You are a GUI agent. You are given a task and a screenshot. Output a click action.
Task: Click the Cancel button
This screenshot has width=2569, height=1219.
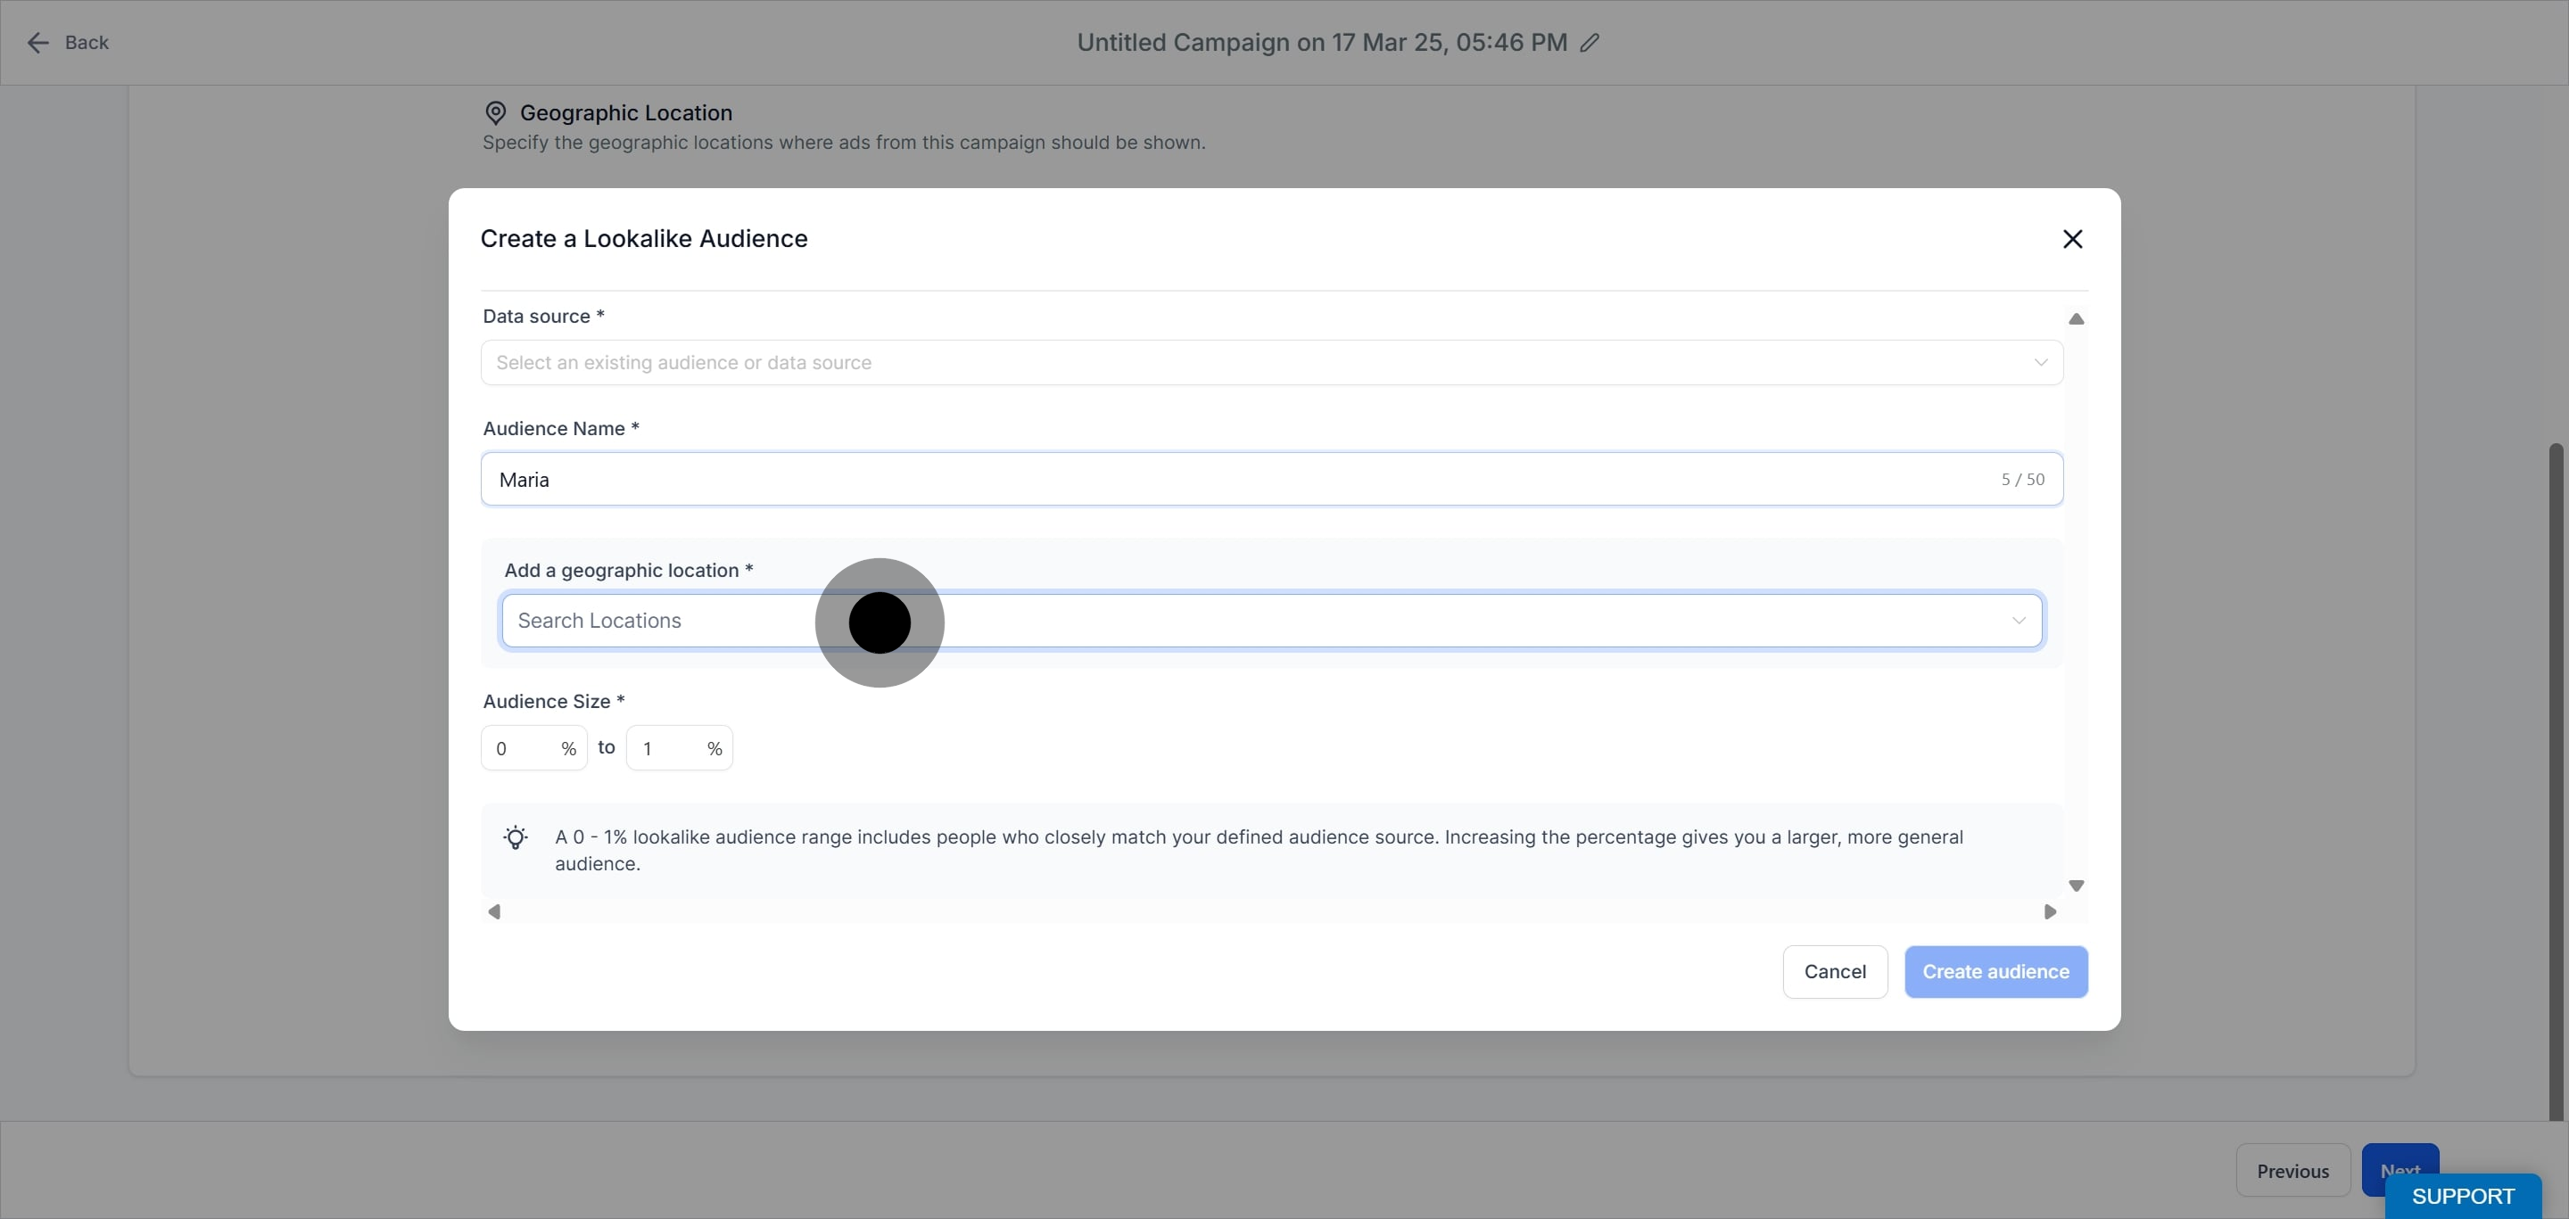1835,972
